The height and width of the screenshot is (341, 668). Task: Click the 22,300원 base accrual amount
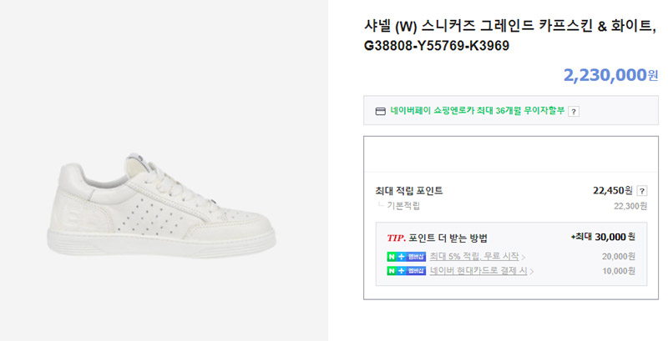(630, 206)
